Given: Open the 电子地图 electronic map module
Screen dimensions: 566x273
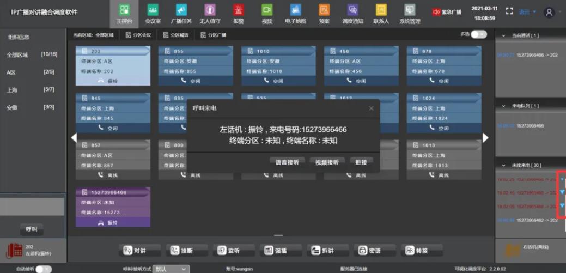Looking at the screenshot, I should point(295,14).
